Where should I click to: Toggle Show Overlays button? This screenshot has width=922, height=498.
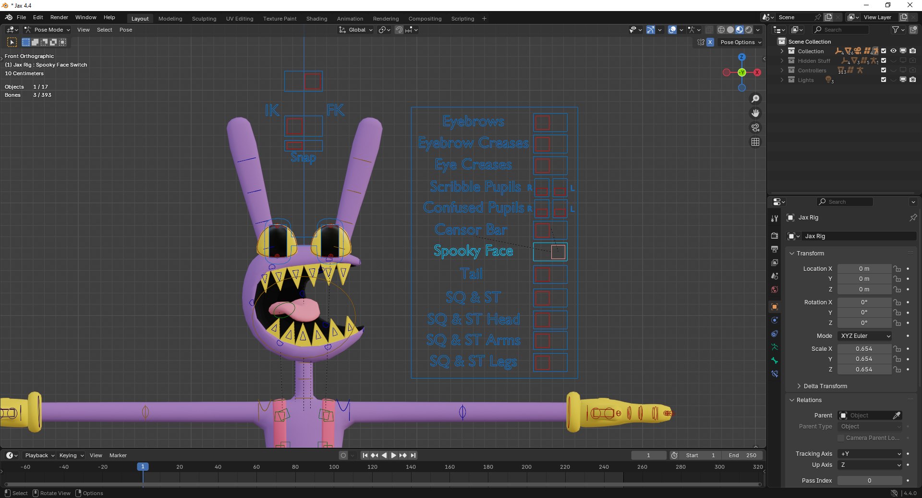click(672, 30)
